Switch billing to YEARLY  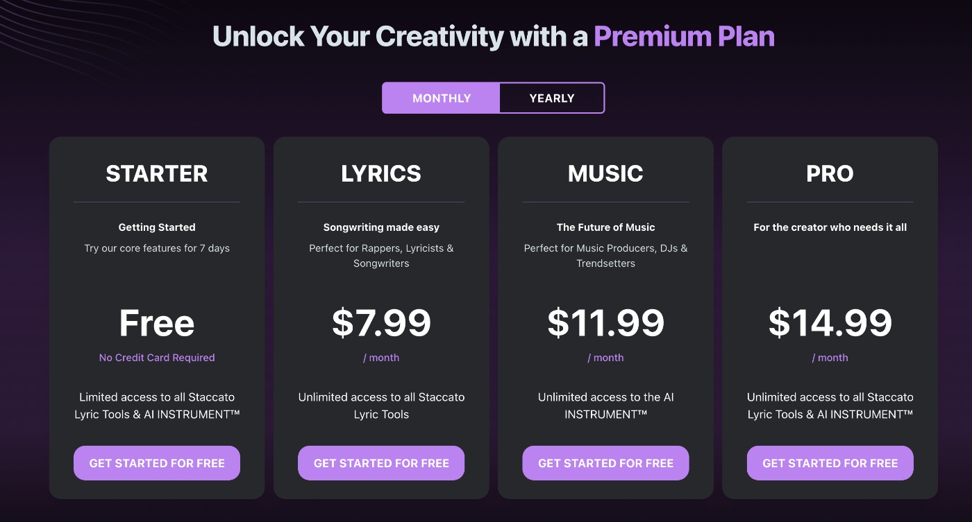tap(551, 98)
